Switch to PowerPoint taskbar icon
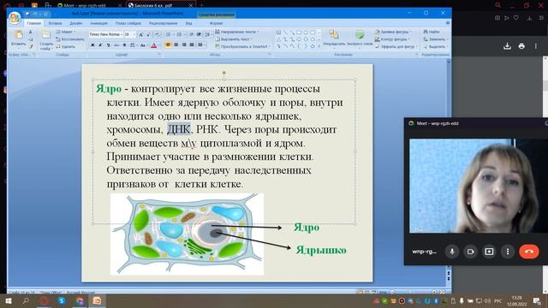 tap(97, 300)
